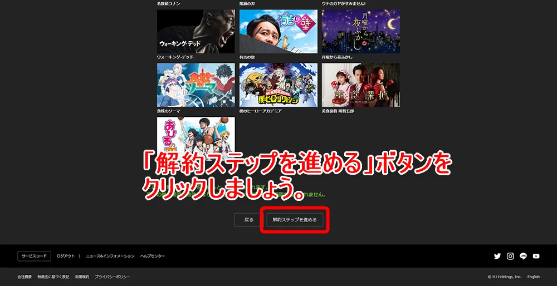Click the 美食探偵 明智五郎 caption text
This screenshot has width=557, height=286.
(x=338, y=111)
